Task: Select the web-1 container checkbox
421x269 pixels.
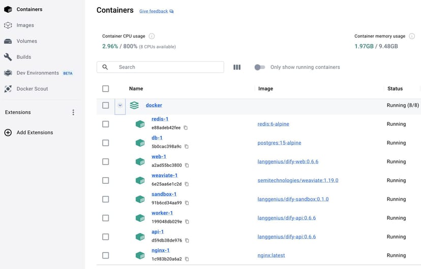Action: 105,161
